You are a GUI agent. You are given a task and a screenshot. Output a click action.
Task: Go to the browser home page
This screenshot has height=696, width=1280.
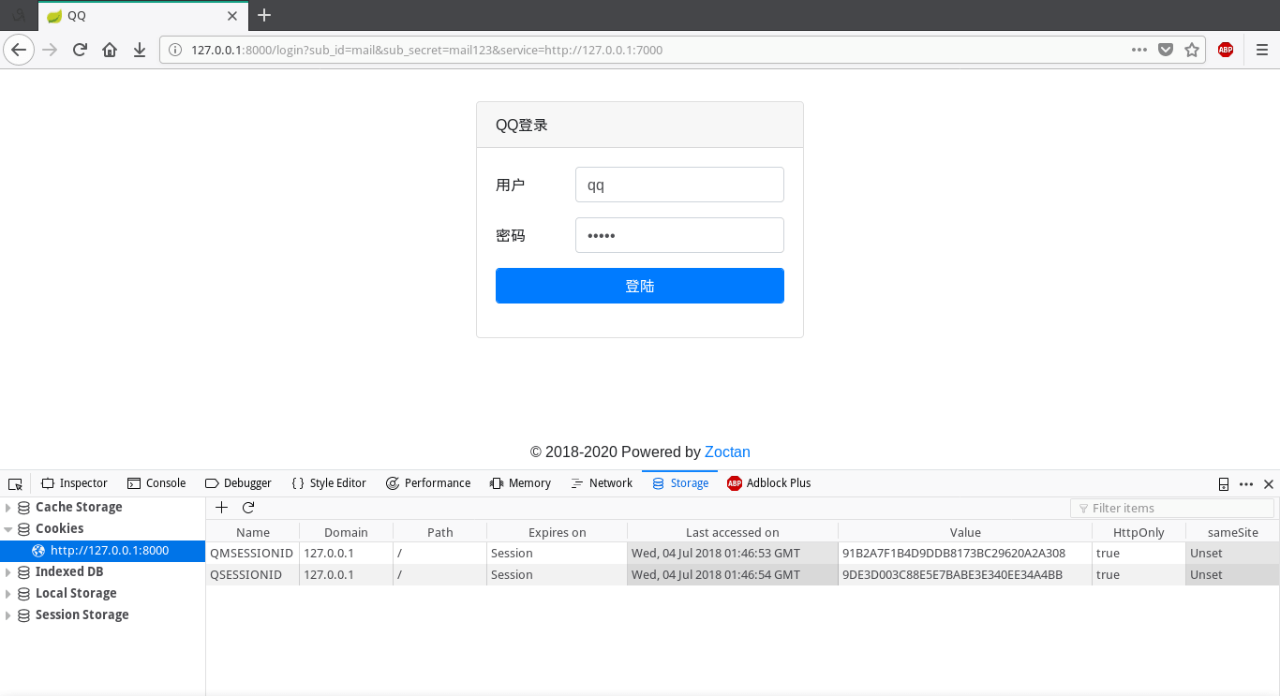point(110,50)
